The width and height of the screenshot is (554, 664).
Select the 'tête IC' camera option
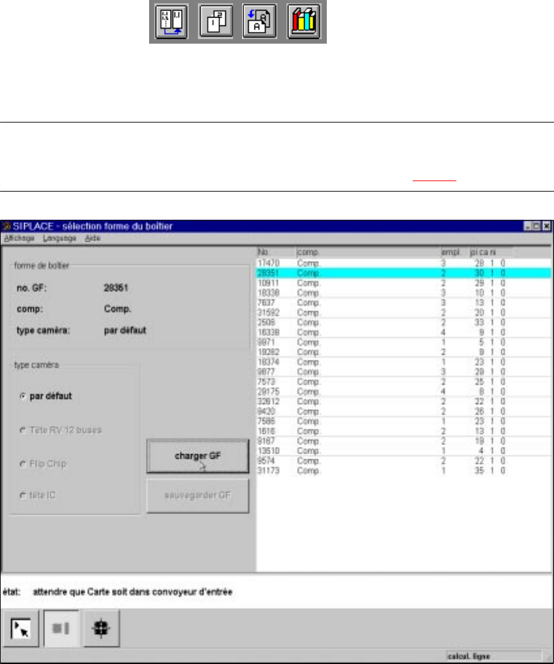point(38,495)
